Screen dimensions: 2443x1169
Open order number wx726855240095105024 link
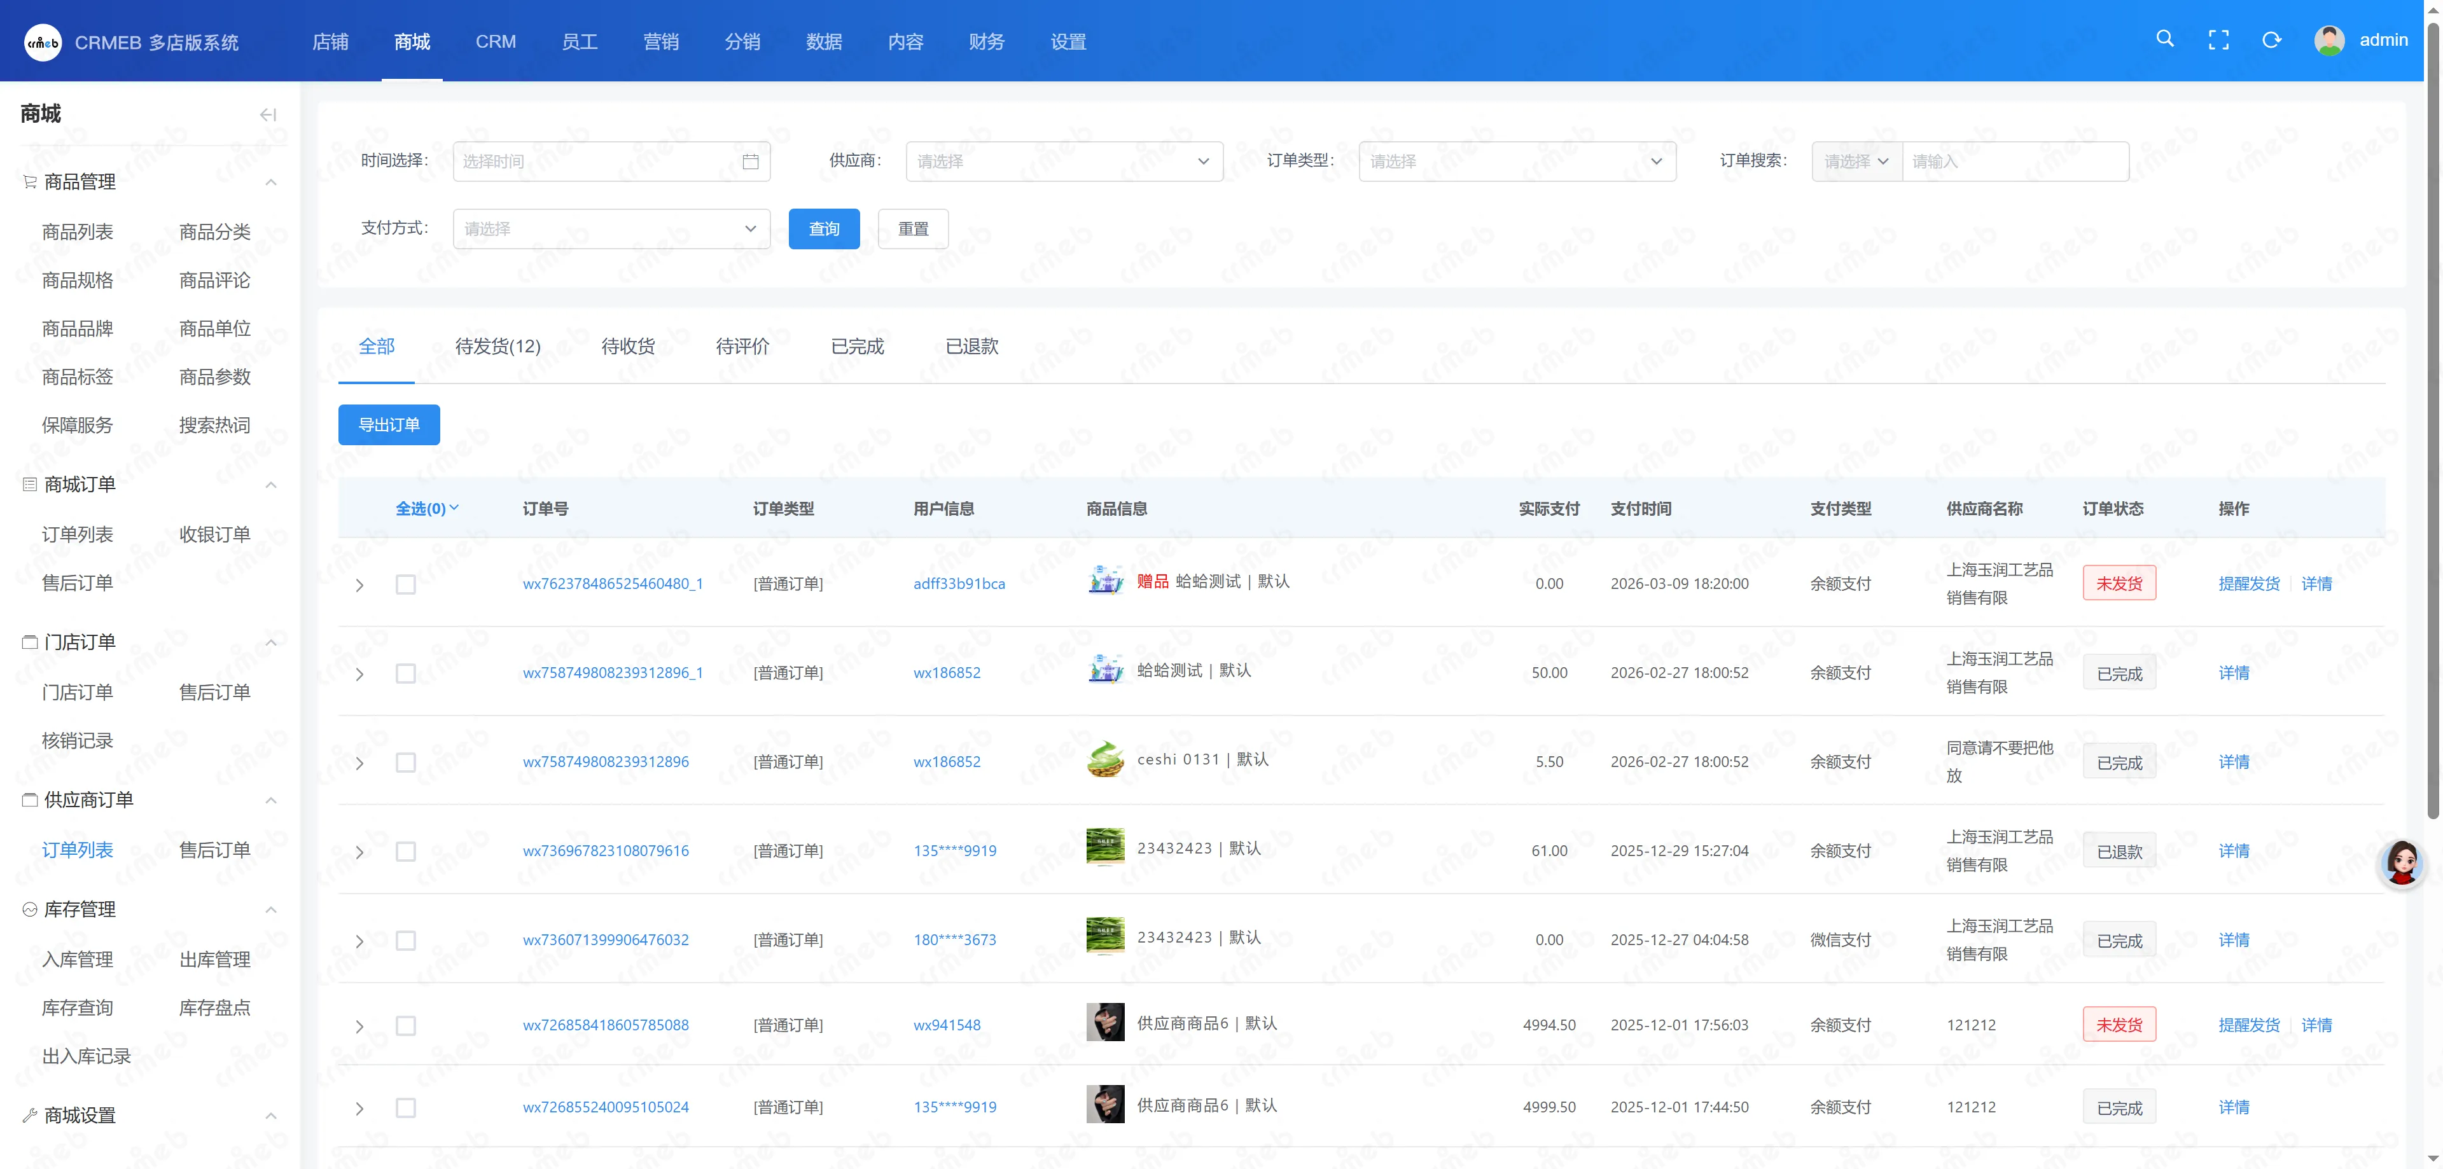pos(606,1107)
